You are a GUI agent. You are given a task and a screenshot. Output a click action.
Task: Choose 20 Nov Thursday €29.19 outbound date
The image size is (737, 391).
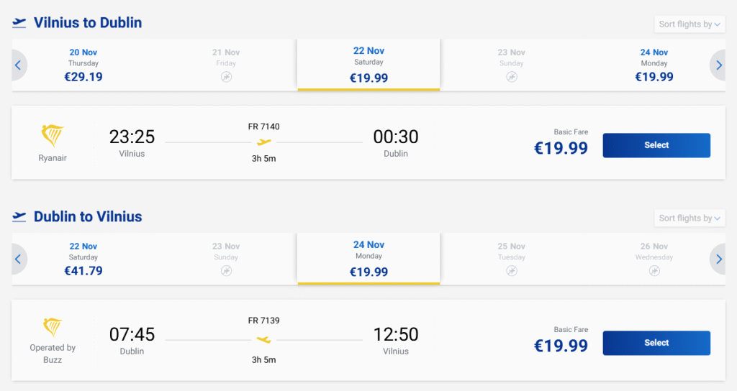click(83, 65)
